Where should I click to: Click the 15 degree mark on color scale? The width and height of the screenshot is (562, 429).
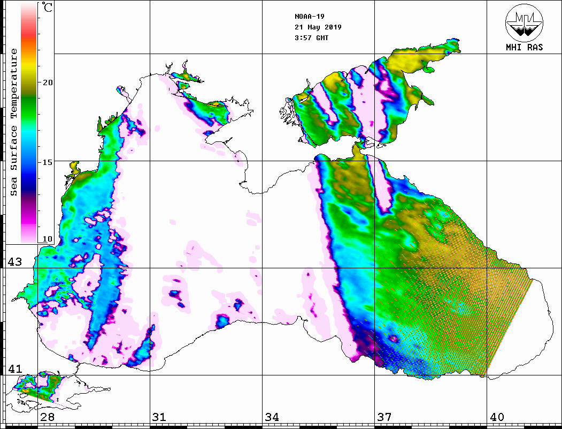[x=48, y=162]
